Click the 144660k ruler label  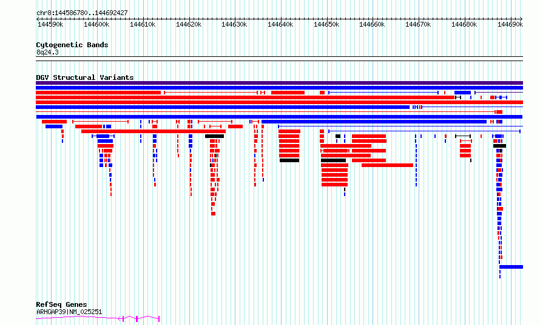(x=372, y=24)
